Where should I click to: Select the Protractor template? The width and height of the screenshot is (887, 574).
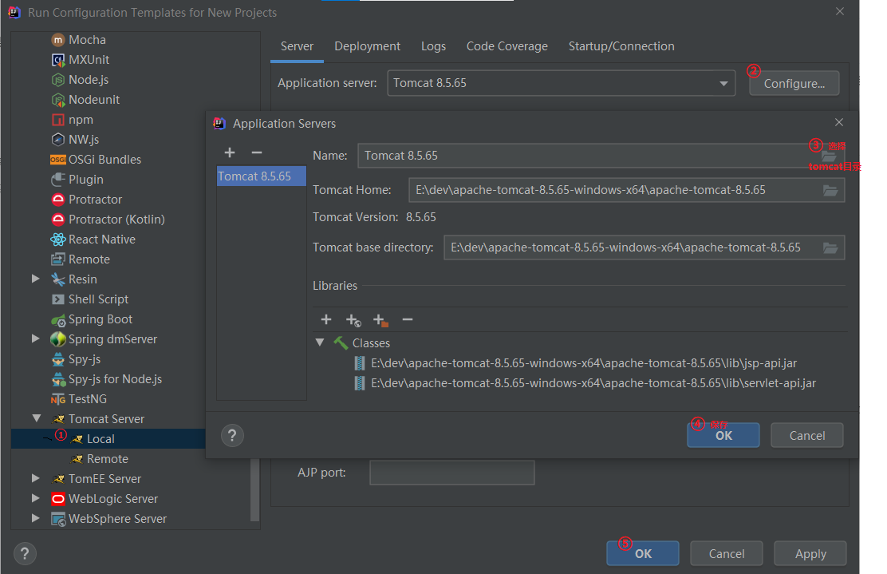point(95,200)
